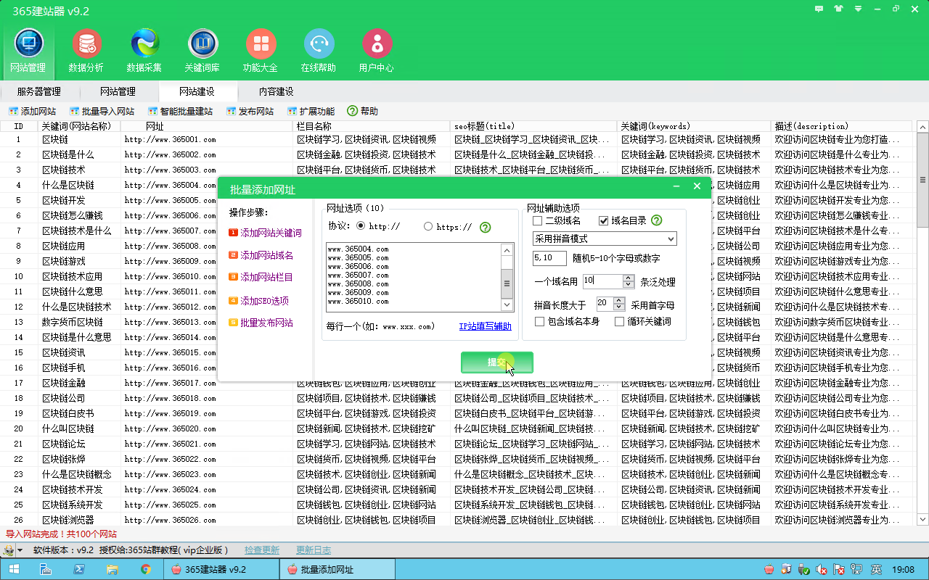Click the 帮助 toolbar item
929x580 pixels.
tap(362, 111)
